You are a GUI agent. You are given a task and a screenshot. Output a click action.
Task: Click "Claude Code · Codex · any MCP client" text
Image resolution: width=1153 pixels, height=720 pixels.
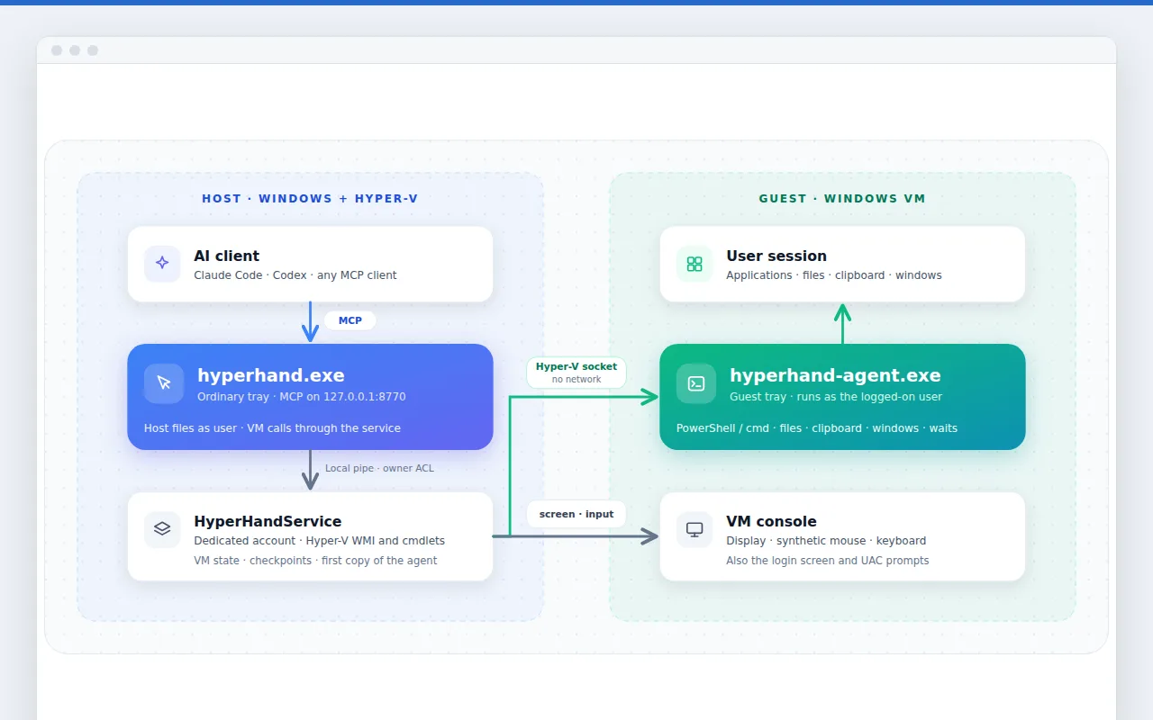295,275
